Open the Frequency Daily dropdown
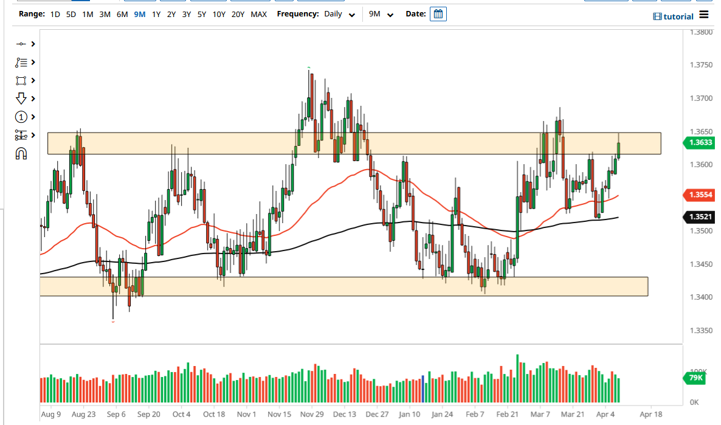The height and width of the screenshot is (425, 721). (x=343, y=14)
